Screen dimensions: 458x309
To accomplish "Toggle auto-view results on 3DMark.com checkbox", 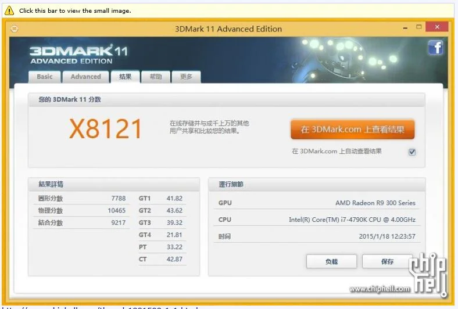I will pyautogui.click(x=412, y=152).
